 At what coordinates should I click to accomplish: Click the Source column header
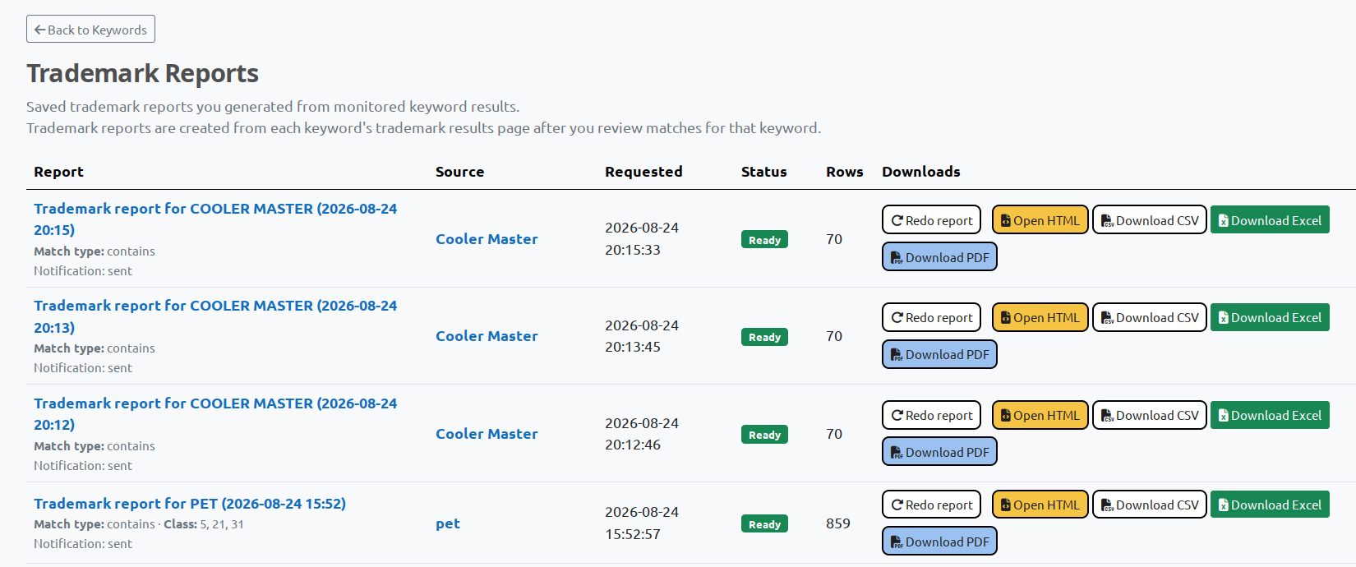[459, 172]
